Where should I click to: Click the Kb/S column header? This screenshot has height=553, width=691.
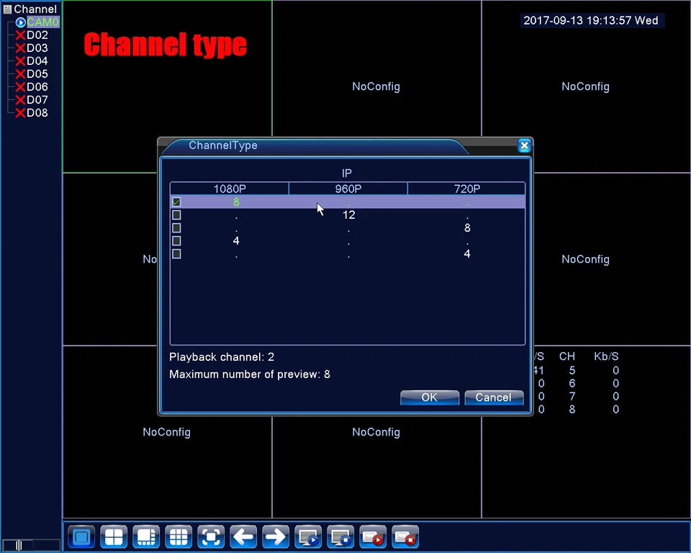click(606, 356)
